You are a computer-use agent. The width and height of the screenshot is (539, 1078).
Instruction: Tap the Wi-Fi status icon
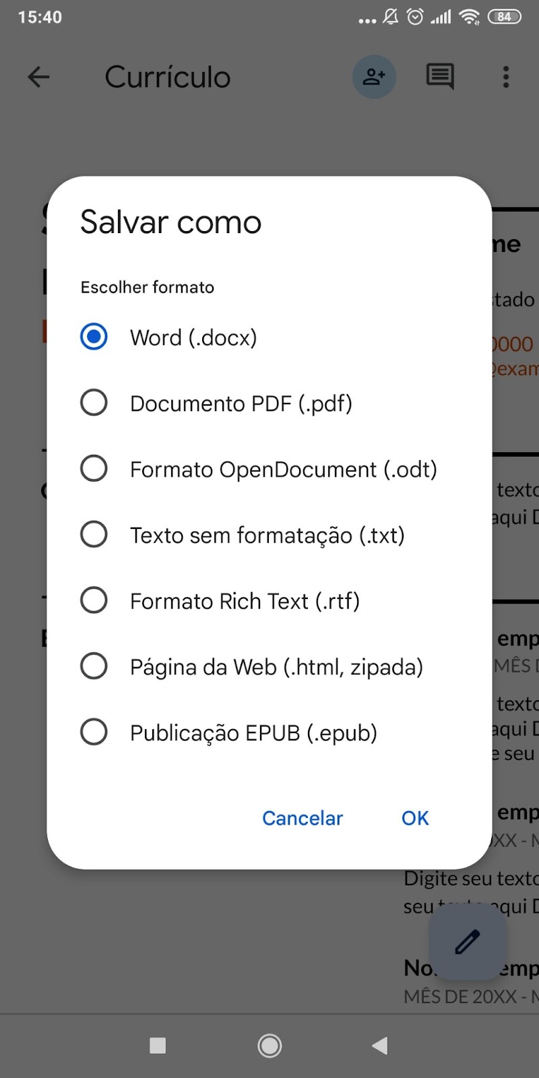click(469, 17)
